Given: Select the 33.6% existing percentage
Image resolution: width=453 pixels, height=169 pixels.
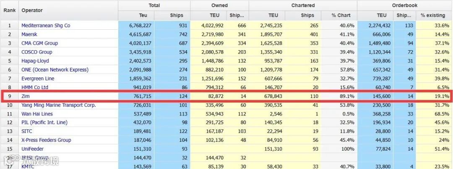Looking at the screenshot, I should point(442,26).
